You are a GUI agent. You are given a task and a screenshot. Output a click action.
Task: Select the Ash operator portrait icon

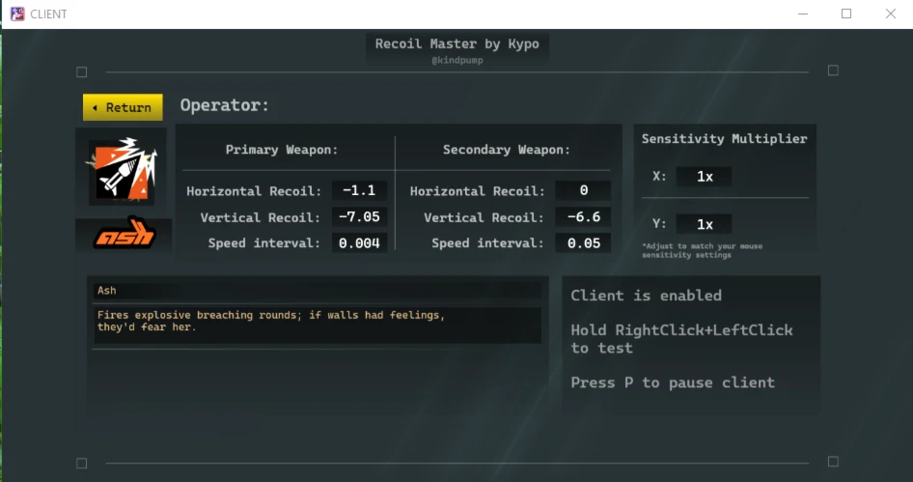[122, 168]
